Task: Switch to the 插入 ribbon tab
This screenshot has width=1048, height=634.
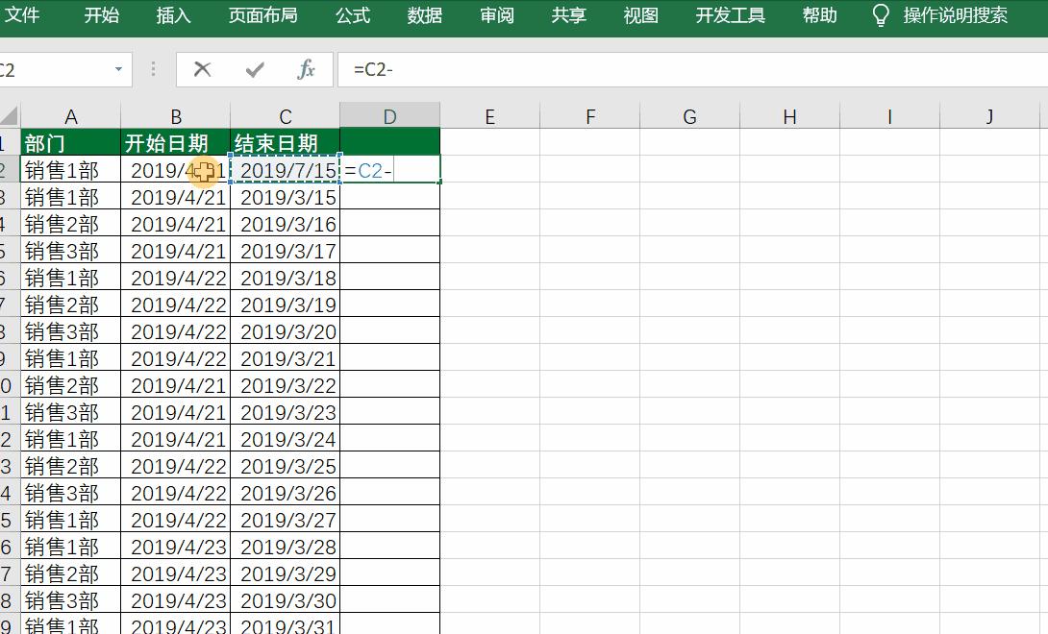Action: tap(173, 15)
